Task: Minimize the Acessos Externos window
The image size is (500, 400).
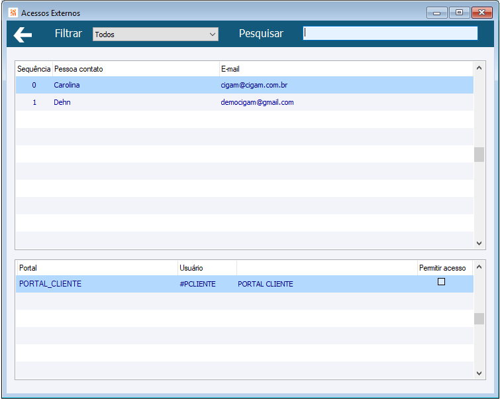Action: (x=436, y=13)
